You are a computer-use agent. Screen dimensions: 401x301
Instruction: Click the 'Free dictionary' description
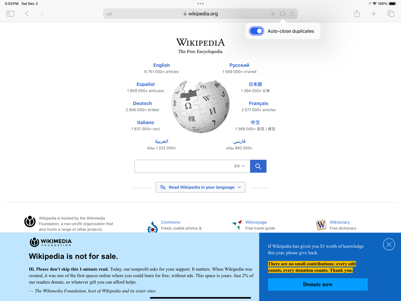pos(343,228)
